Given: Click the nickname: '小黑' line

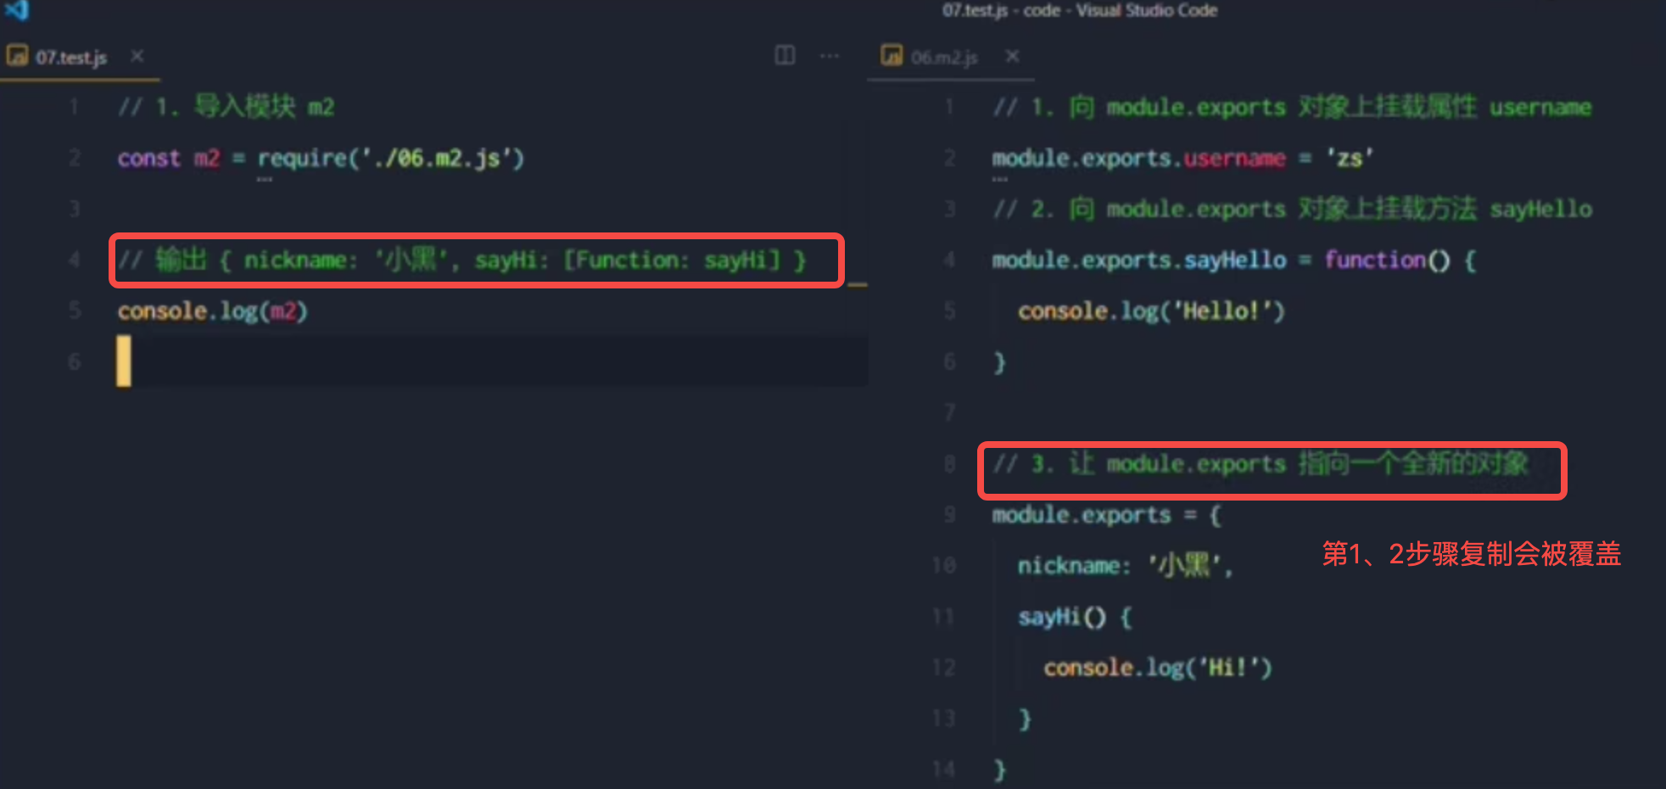Looking at the screenshot, I should (x=1125, y=566).
